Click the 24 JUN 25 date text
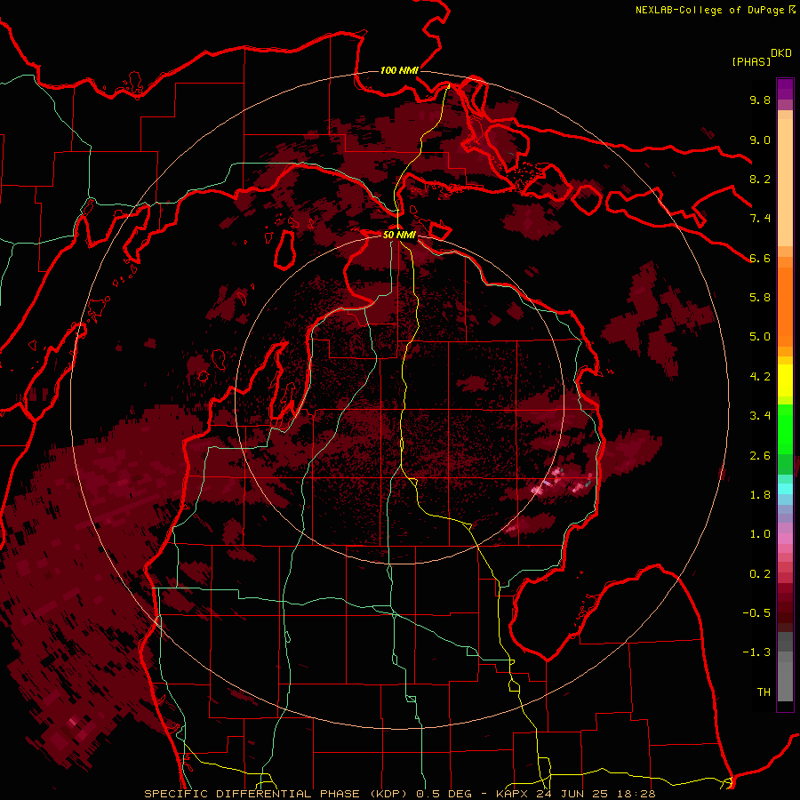Viewport: 800px width, 800px height. click(x=571, y=794)
